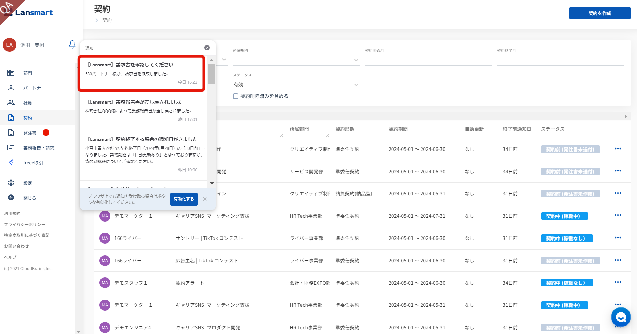This screenshot has height=334, width=637.
Task: Open the chat support bubble
Action: coord(621,317)
